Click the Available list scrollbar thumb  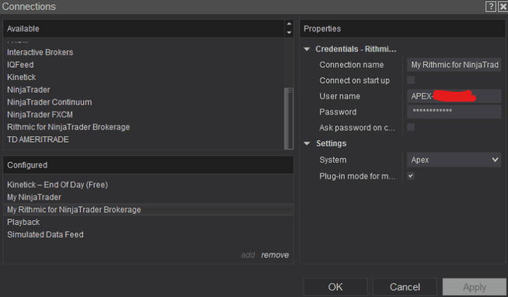point(288,118)
